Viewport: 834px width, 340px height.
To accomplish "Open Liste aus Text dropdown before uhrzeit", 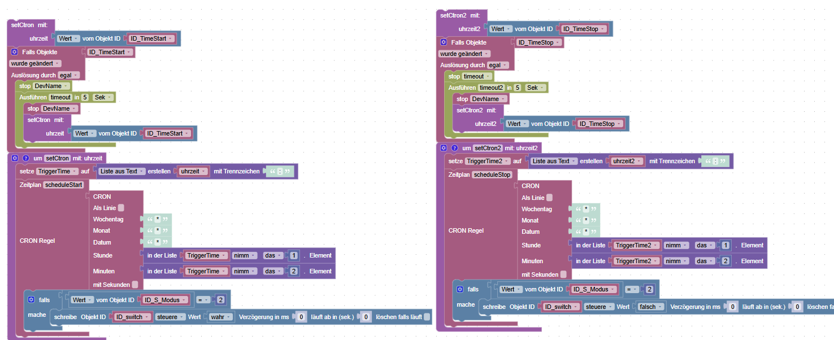I will [x=122, y=171].
